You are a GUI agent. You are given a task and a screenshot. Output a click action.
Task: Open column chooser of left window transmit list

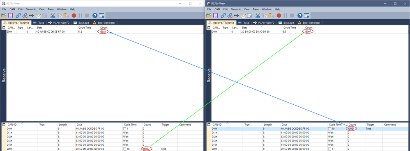click(4, 125)
